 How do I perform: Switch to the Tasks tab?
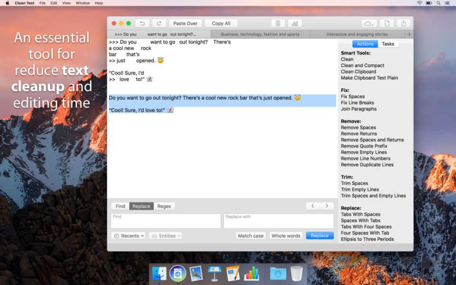(388, 44)
